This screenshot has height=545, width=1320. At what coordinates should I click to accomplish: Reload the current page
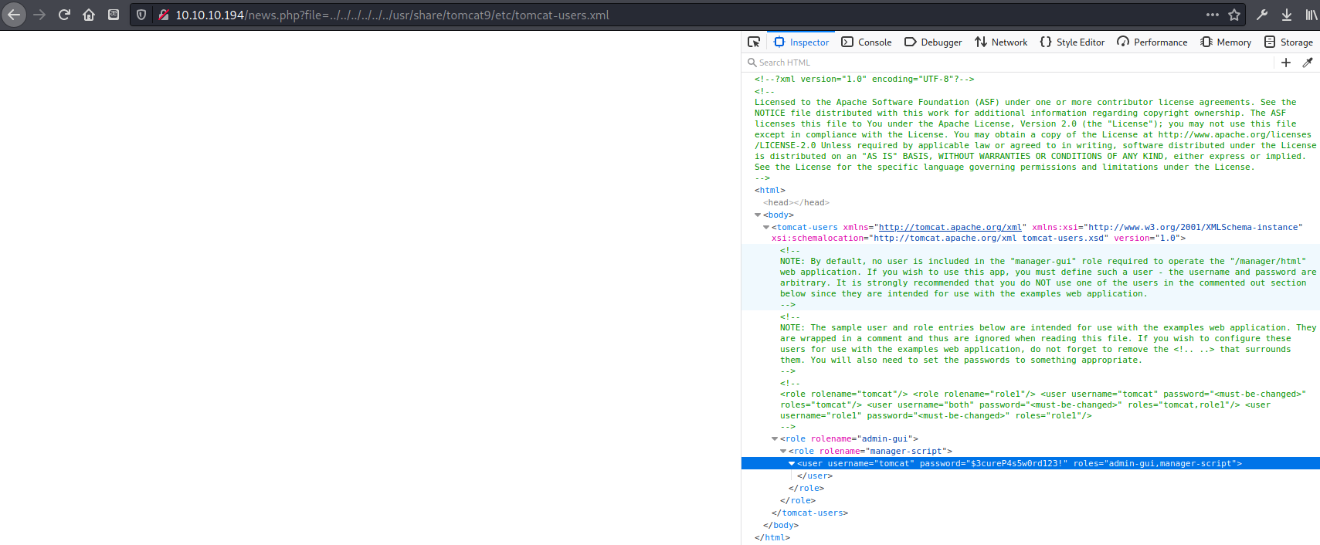point(64,15)
